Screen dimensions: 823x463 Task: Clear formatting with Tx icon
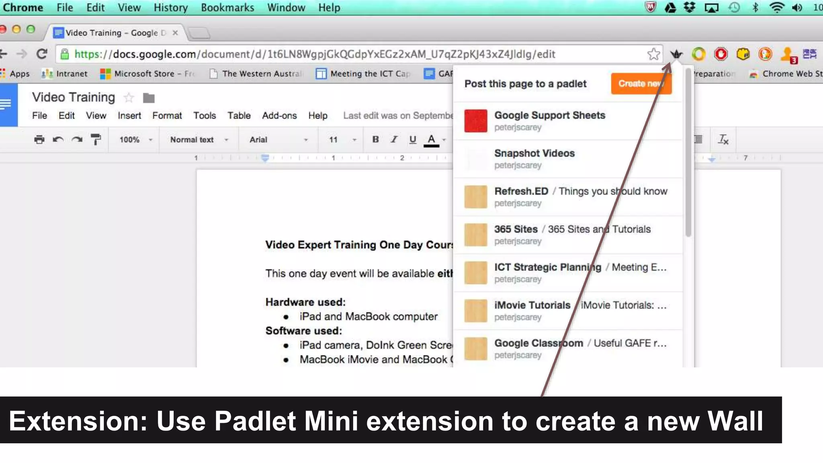[x=723, y=139]
